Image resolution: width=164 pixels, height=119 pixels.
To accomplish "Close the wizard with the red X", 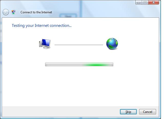I will pos(153,2).
